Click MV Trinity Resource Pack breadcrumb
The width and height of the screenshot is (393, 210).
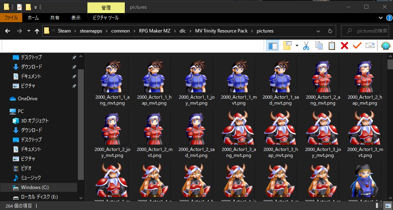tap(221, 31)
